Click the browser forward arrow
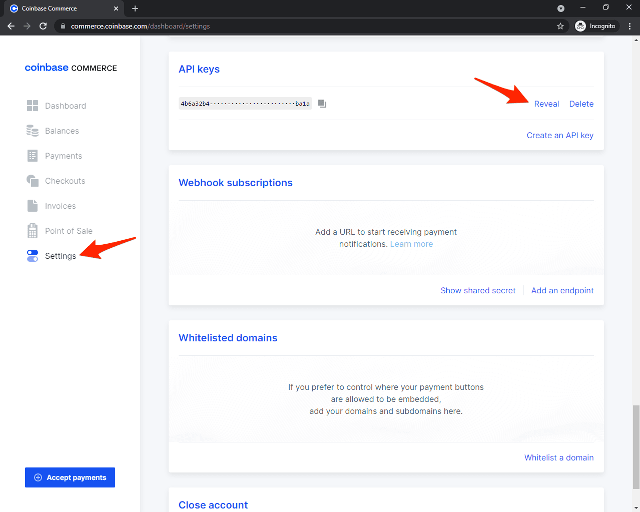This screenshot has width=640, height=512. (x=27, y=26)
